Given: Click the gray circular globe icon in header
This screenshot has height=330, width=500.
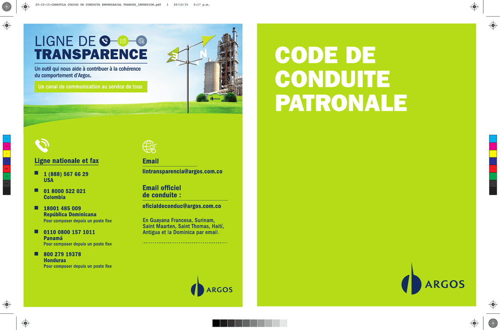Looking at the screenshot, I should coord(141,41).
